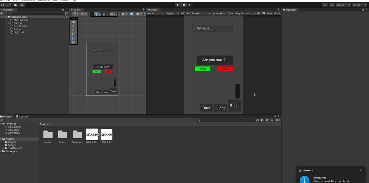Select the Scale tool in Scene toolbar

[x=74, y=34]
